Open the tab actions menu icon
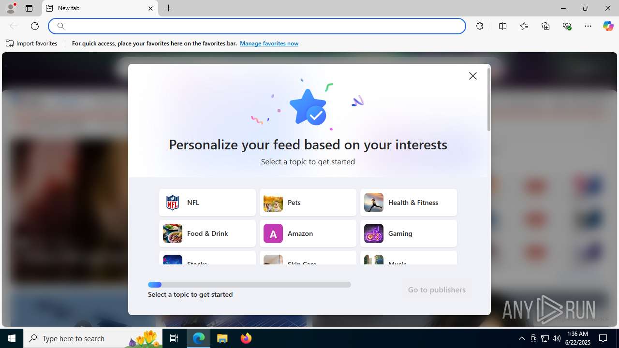The height and width of the screenshot is (348, 619). click(29, 8)
